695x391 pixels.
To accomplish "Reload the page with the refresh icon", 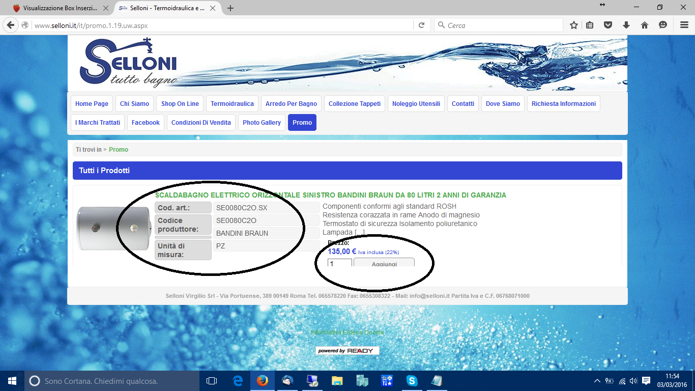I will click(x=421, y=25).
